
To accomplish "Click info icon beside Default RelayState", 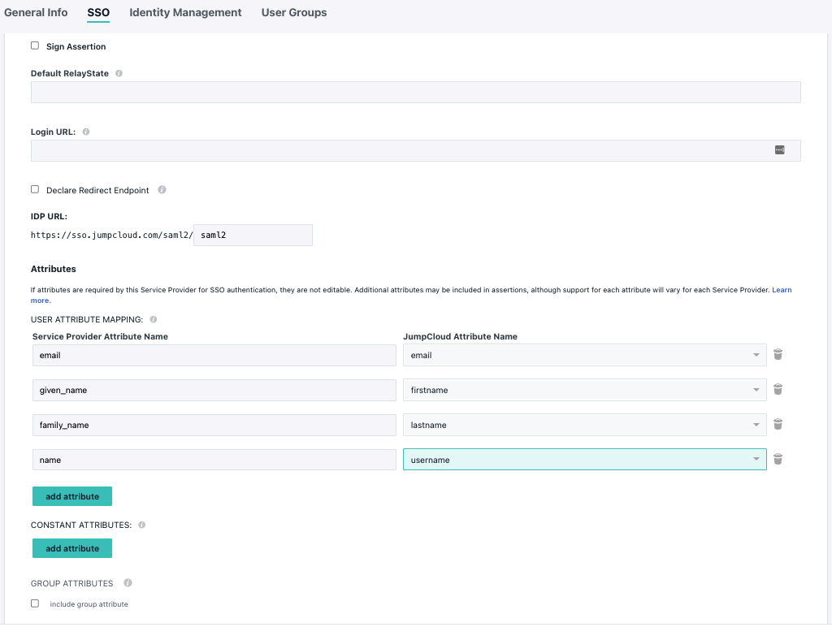I will [x=119, y=73].
